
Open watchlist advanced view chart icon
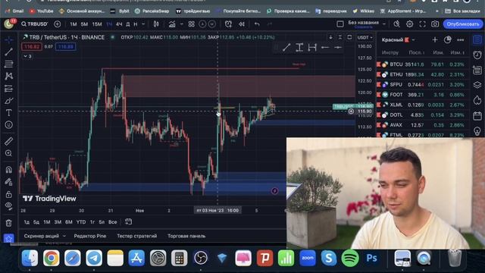448,40
